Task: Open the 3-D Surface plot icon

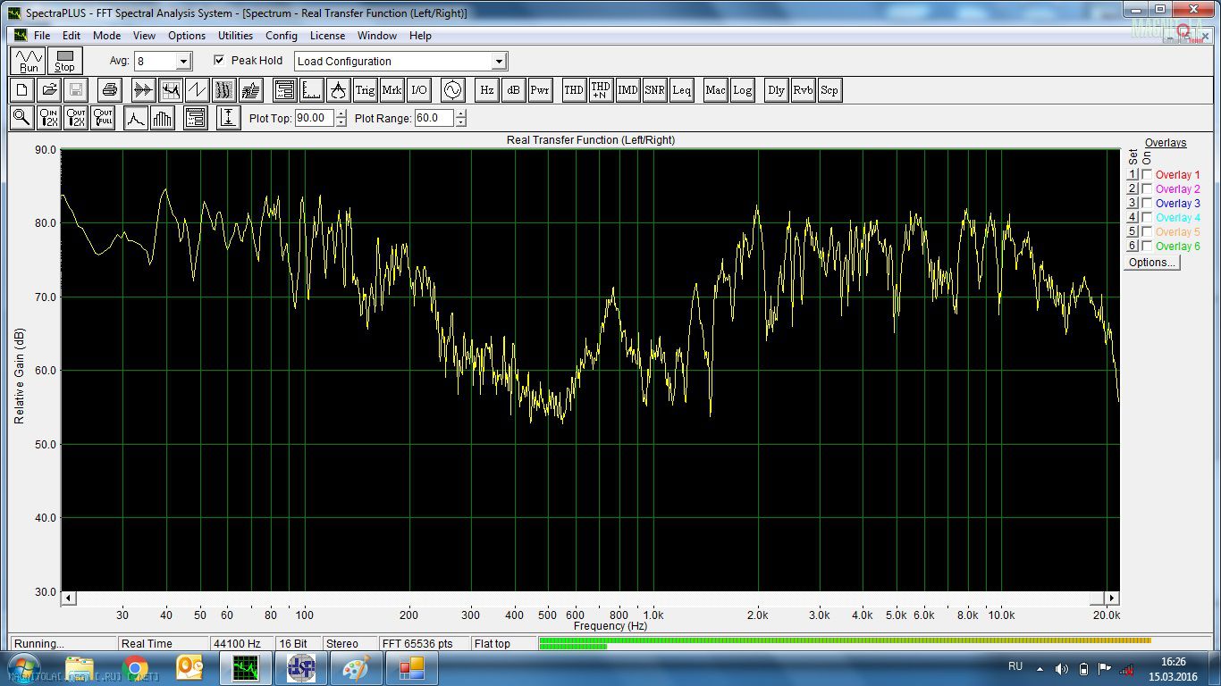Action: point(250,90)
